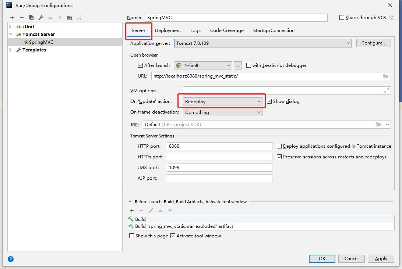Open On frame deactivation dropdown
Screen dimensions: 402x269
(222, 112)
